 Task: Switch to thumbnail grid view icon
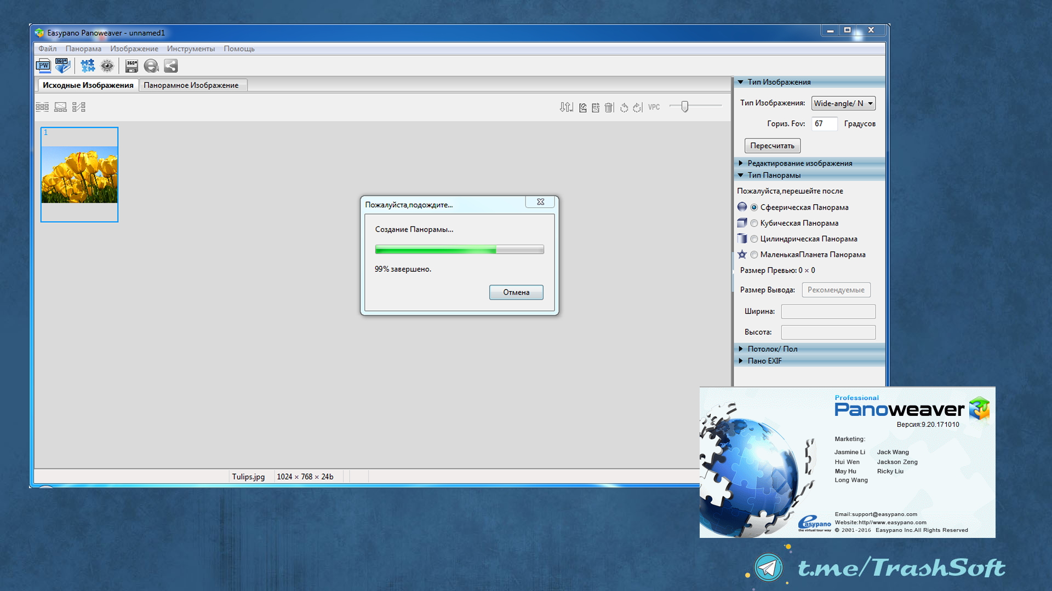pyautogui.click(x=42, y=107)
